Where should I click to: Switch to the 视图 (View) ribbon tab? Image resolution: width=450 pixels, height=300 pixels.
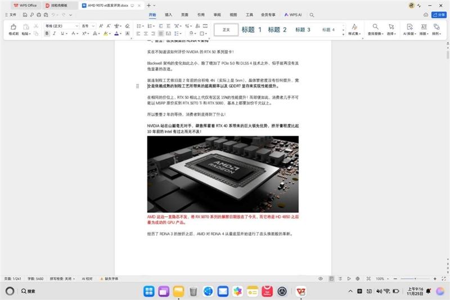pos(233,15)
